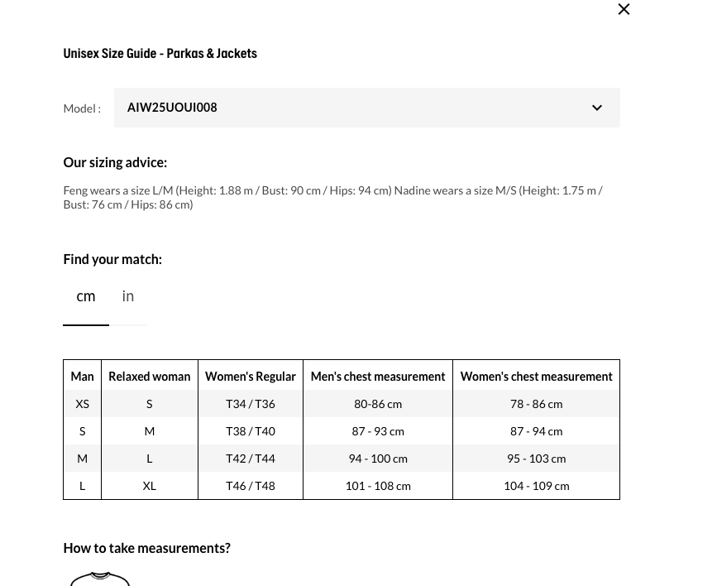Screen dimensions: 717x586
Task: Select the XS size cell in Man column
Action: pos(82,404)
